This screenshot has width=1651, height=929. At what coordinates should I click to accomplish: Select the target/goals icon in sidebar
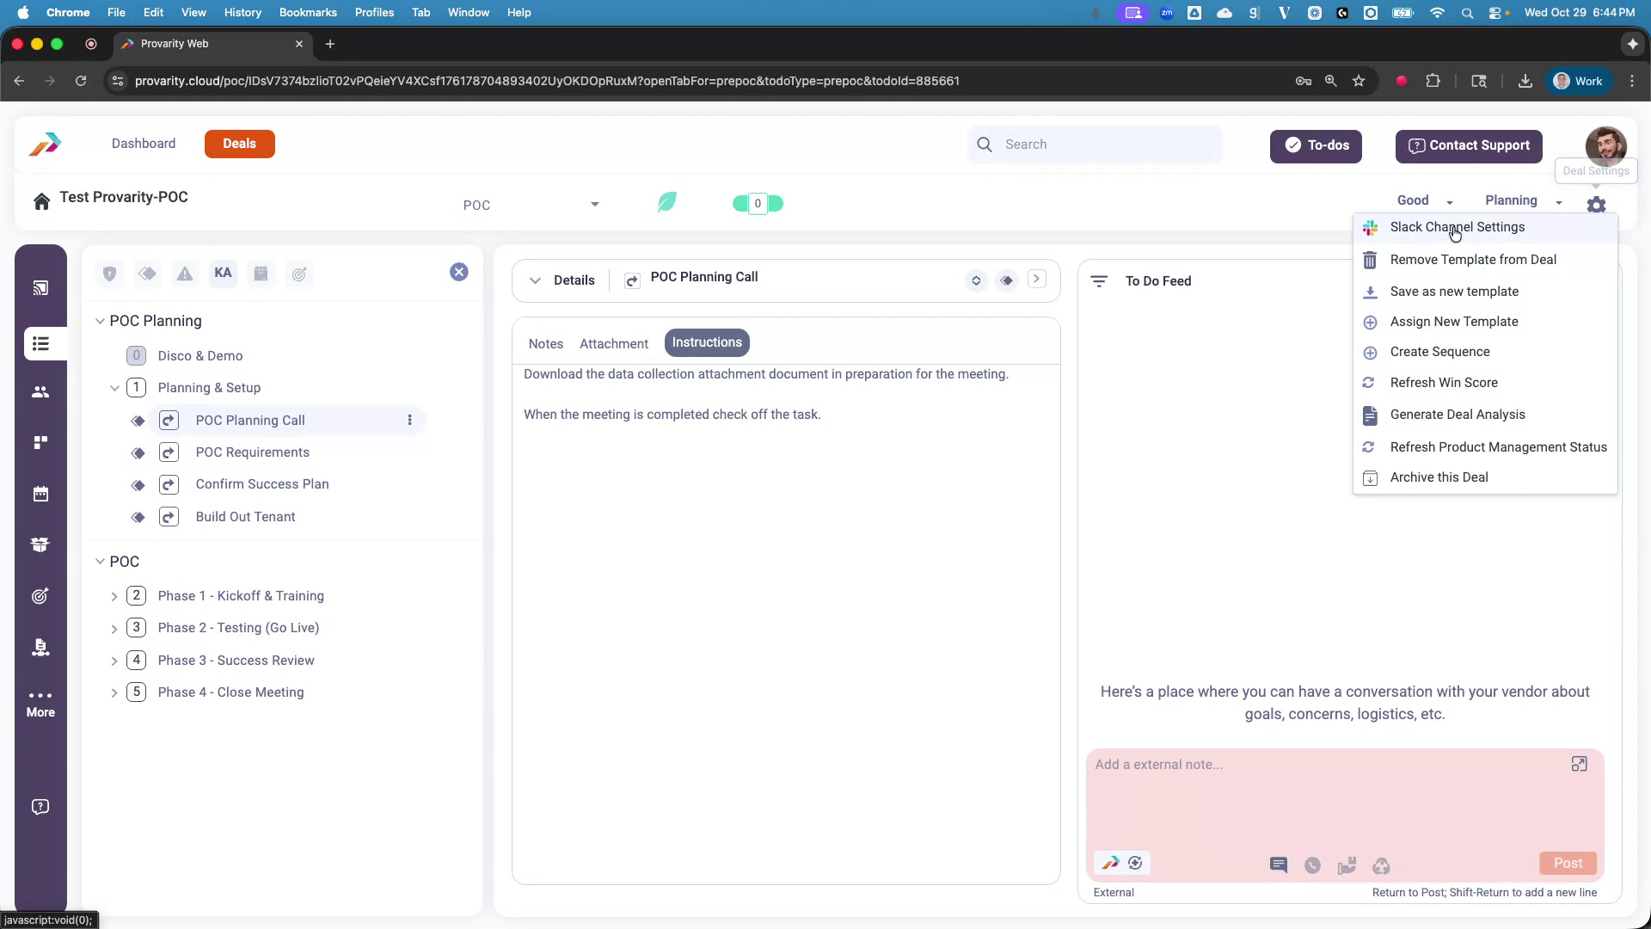[x=40, y=596]
